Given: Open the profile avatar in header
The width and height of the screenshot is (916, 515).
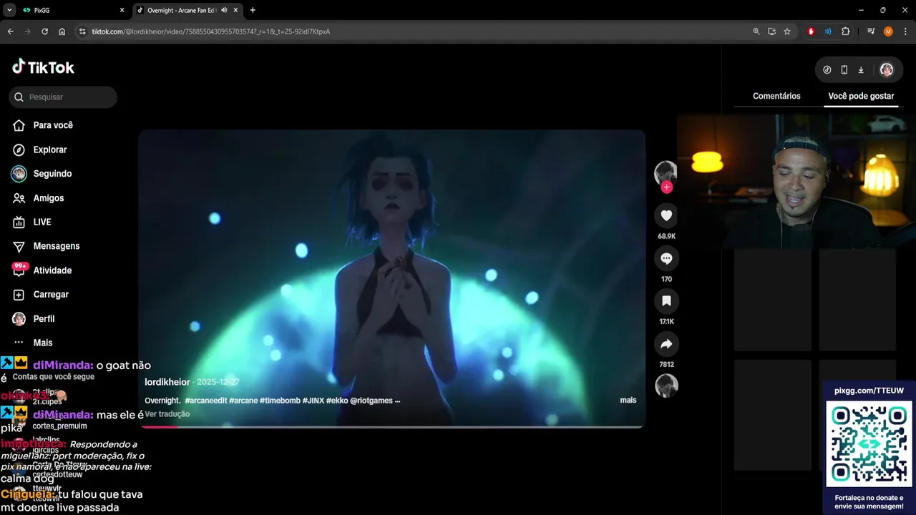Looking at the screenshot, I should (887, 70).
